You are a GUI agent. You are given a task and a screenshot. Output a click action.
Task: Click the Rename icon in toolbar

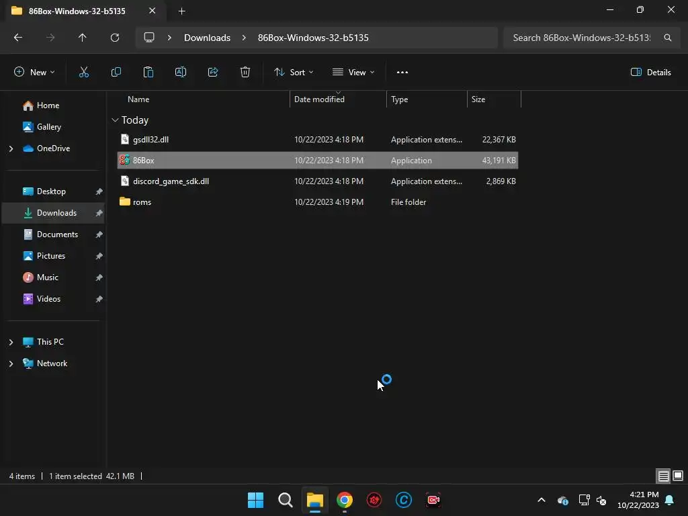pyautogui.click(x=180, y=73)
